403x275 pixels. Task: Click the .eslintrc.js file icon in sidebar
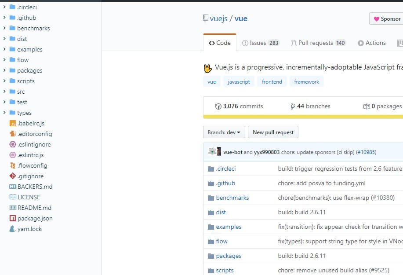coord(13,155)
